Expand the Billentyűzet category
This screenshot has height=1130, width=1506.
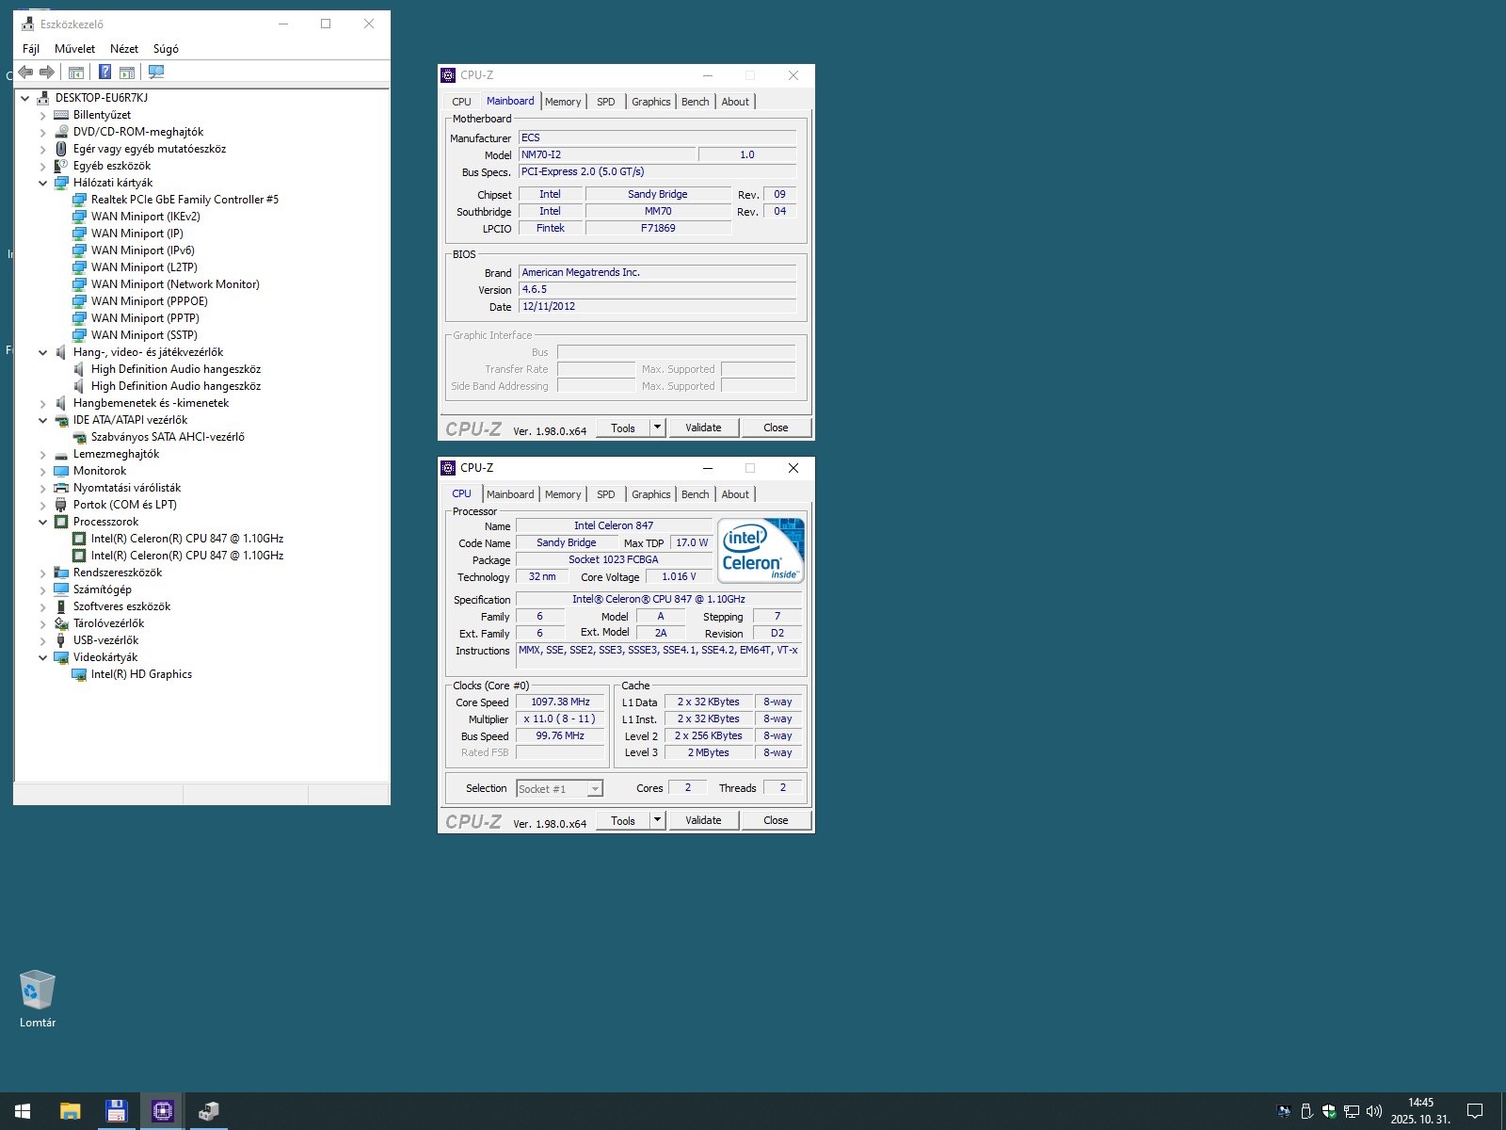click(42, 115)
